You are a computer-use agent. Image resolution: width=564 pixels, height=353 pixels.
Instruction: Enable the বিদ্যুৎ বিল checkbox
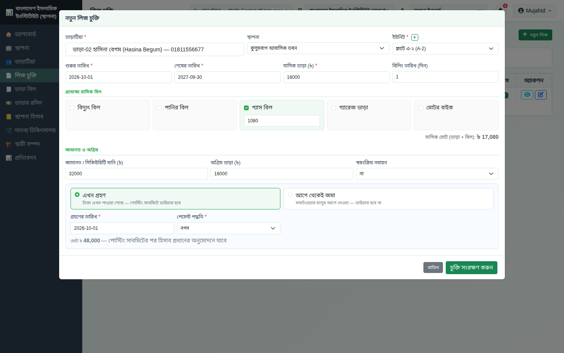click(x=72, y=108)
